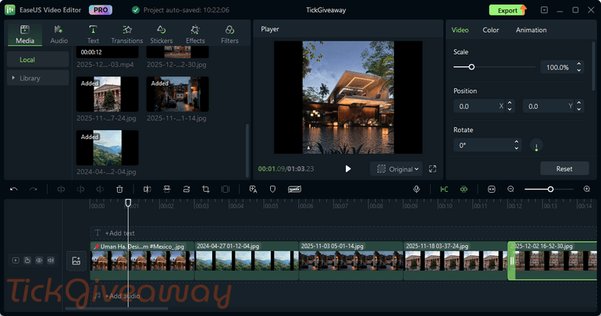This screenshot has height=316, width=601.
Task: Click the Export button
Action: point(507,10)
